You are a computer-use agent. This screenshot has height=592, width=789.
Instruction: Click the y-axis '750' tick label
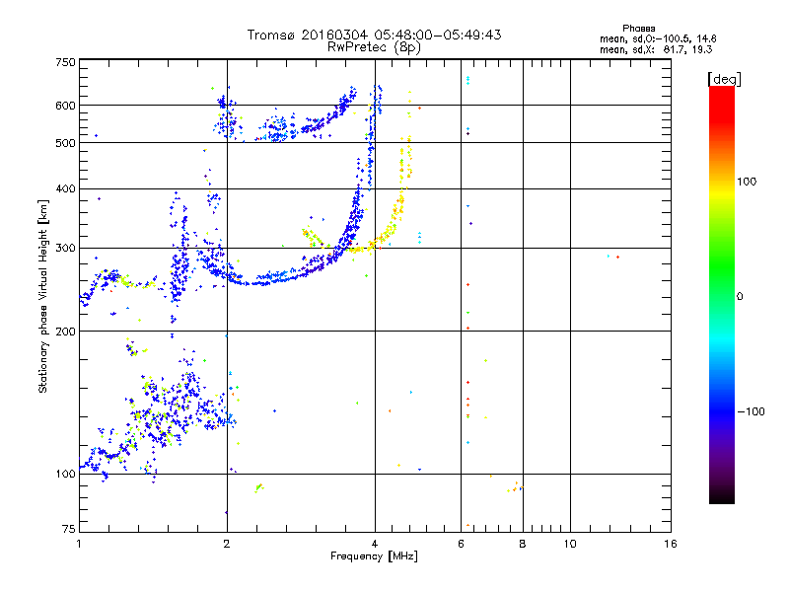[x=65, y=62]
